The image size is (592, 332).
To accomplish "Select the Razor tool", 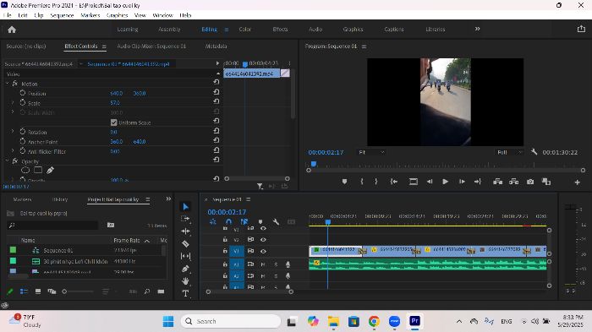I will pyautogui.click(x=185, y=243).
